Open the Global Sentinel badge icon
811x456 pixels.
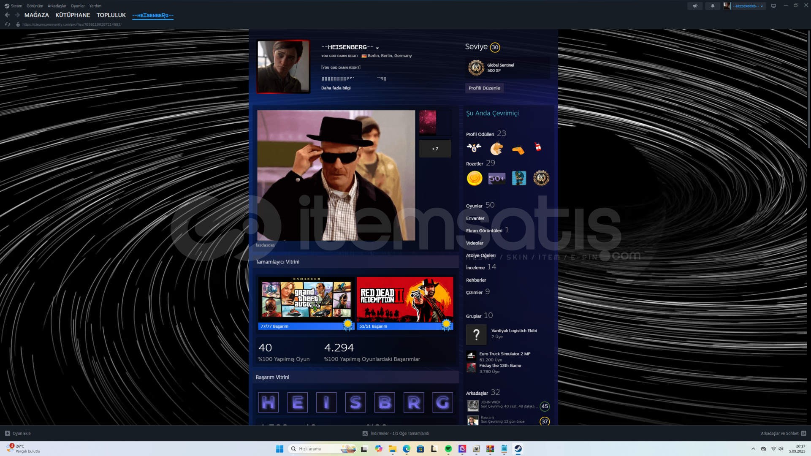pos(476,68)
